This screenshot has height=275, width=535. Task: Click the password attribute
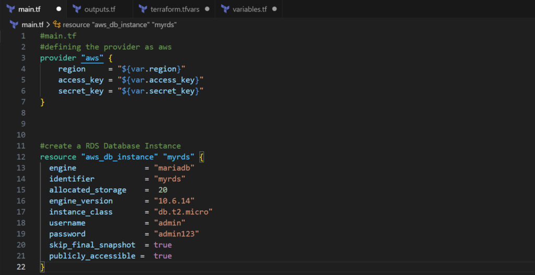click(67, 234)
